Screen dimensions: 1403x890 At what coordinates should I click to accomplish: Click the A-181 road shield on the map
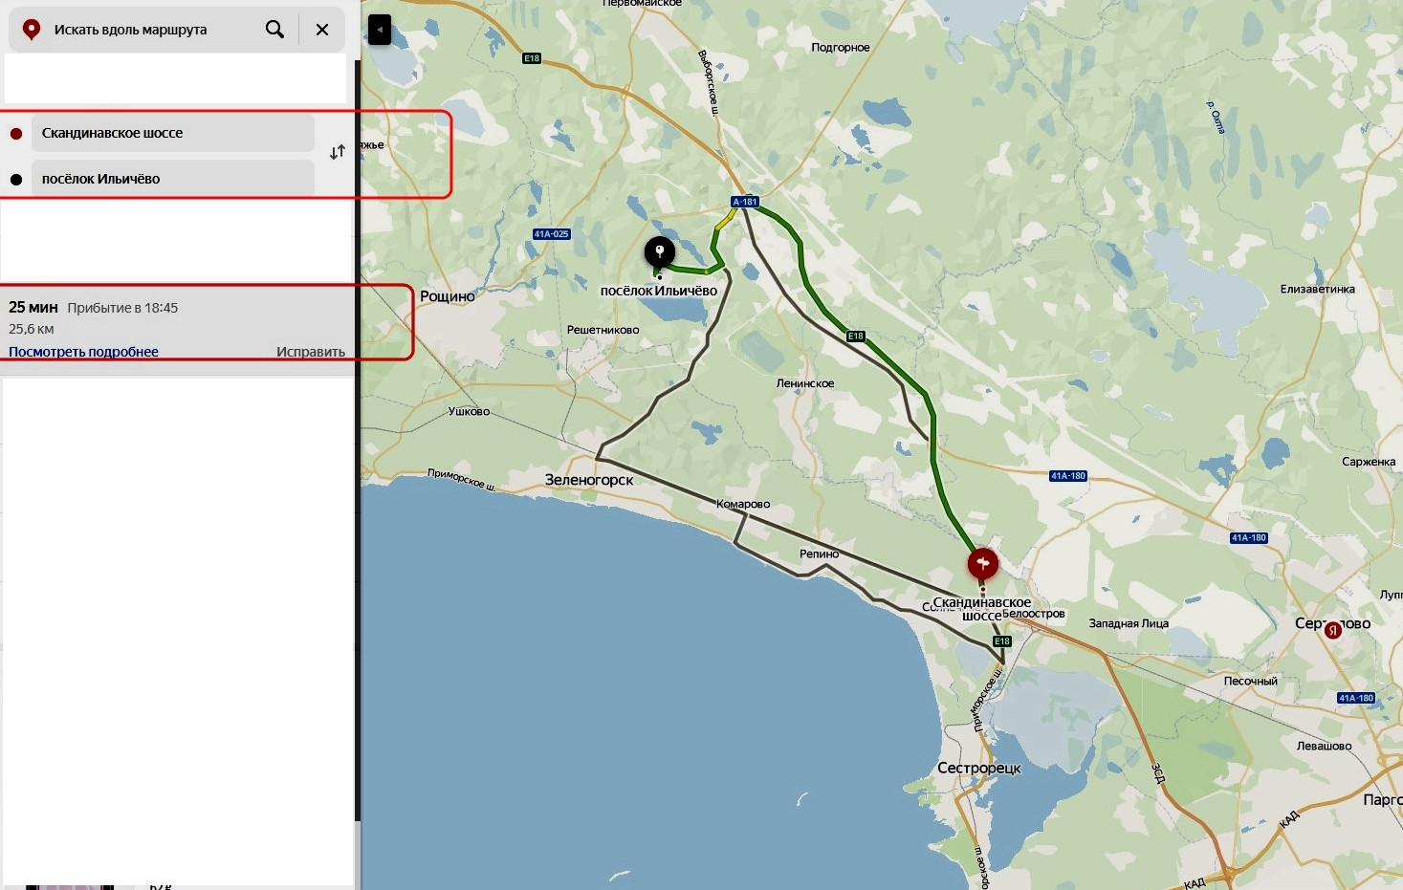point(745,202)
